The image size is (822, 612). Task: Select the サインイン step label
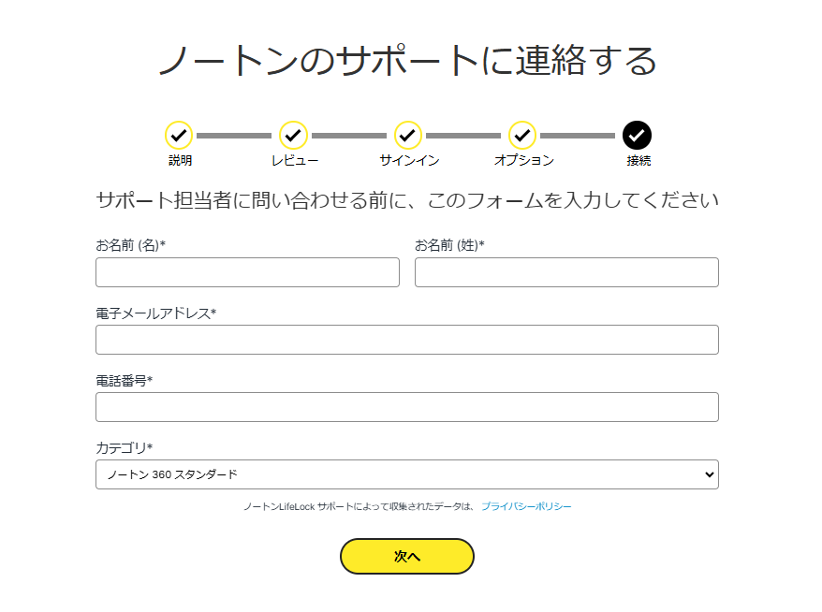[409, 160]
